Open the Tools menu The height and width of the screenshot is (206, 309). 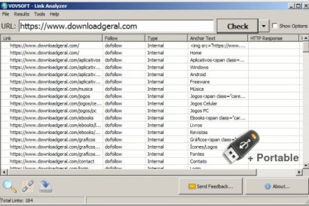(39, 14)
